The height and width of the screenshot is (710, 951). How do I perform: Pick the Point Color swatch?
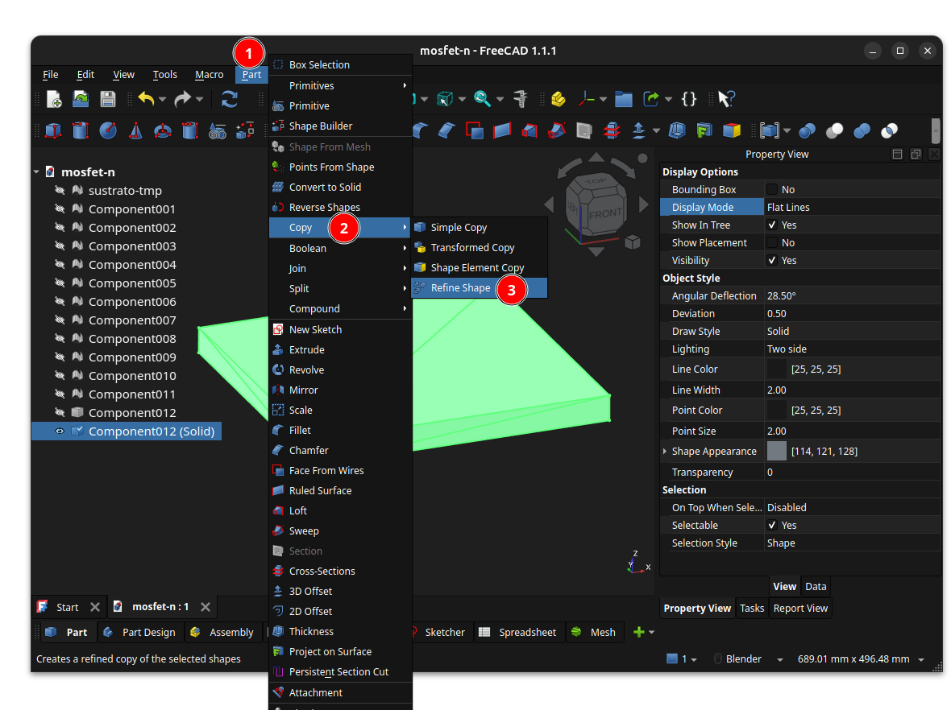pyautogui.click(x=777, y=410)
